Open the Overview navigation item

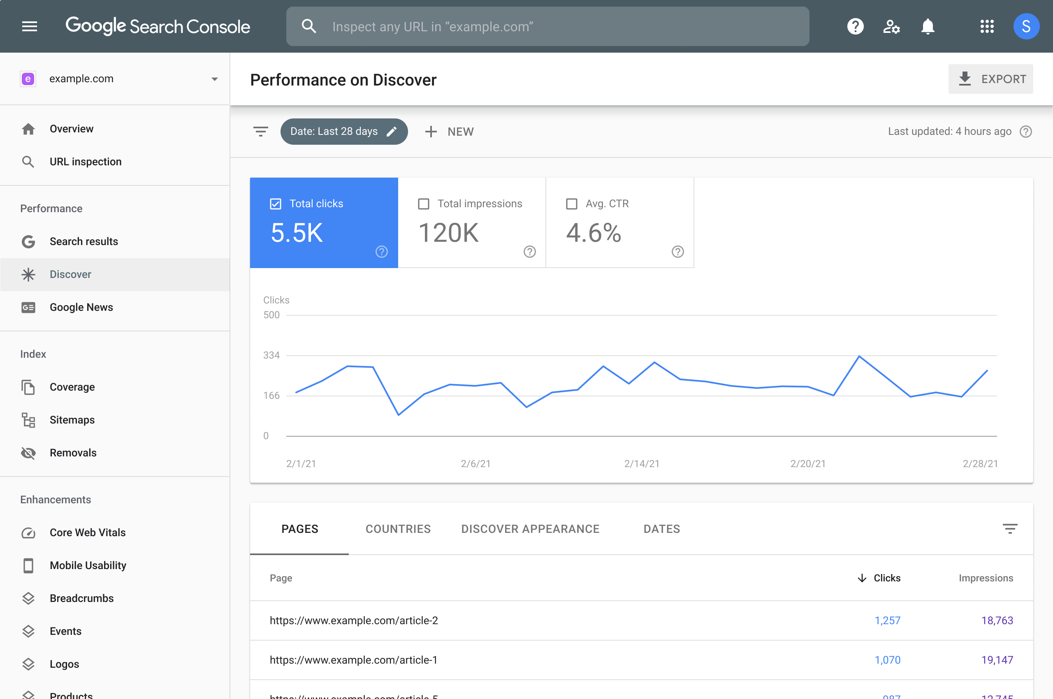point(71,128)
